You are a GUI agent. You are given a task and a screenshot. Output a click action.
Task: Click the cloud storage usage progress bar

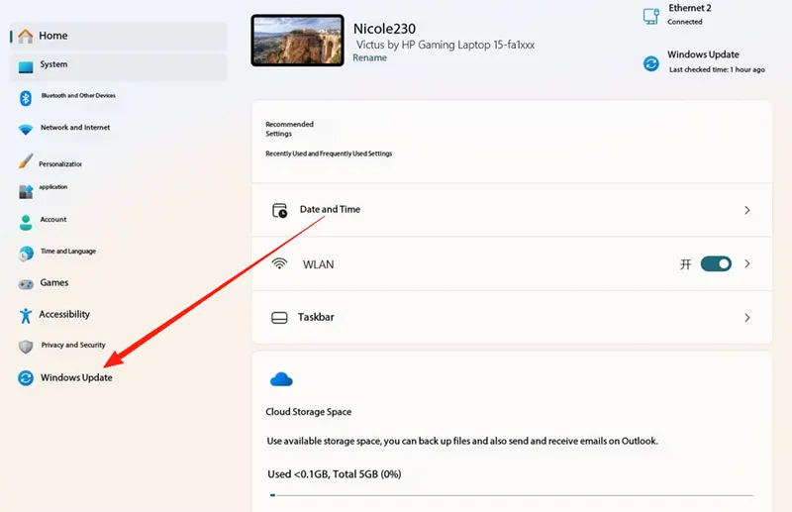tap(511, 495)
